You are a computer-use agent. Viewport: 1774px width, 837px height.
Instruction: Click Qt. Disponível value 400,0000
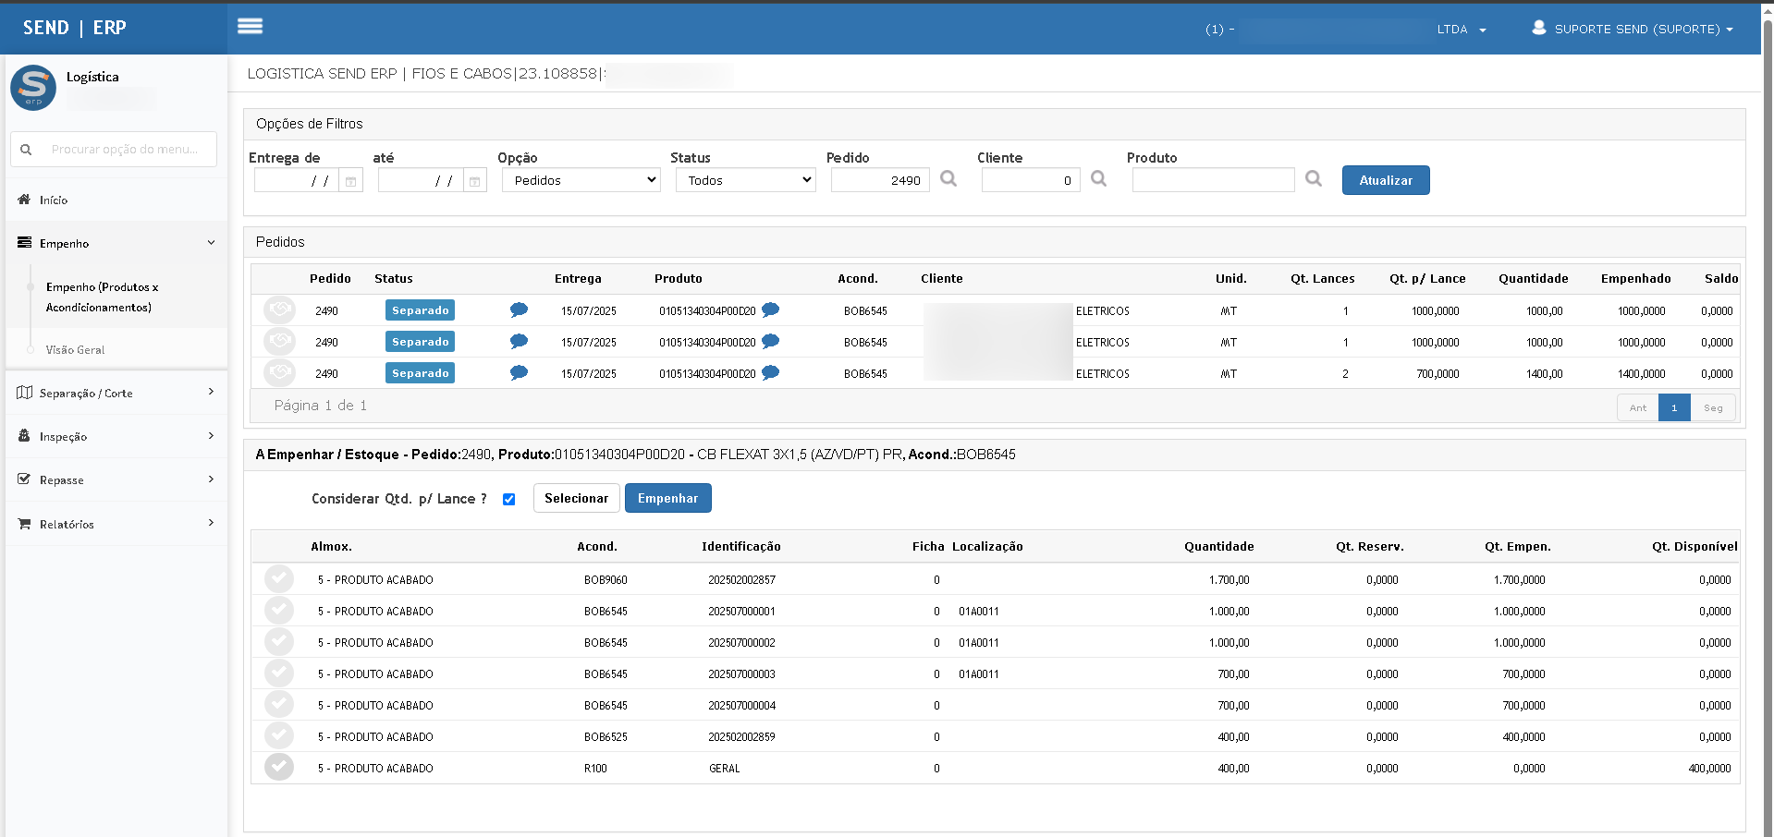click(x=1709, y=769)
